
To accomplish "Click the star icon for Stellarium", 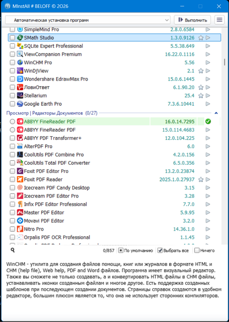I will point(201,95).
